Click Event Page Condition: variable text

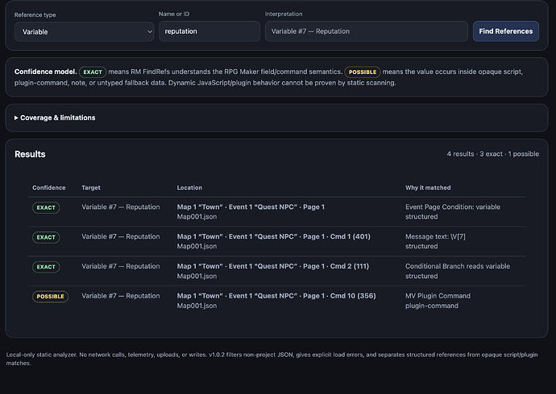[453, 207]
